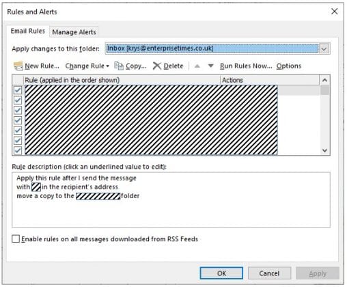Image resolution: width=347 pixels, height=287 pixels.
Task: Click Run Rules Now
Action: (246, 66)
